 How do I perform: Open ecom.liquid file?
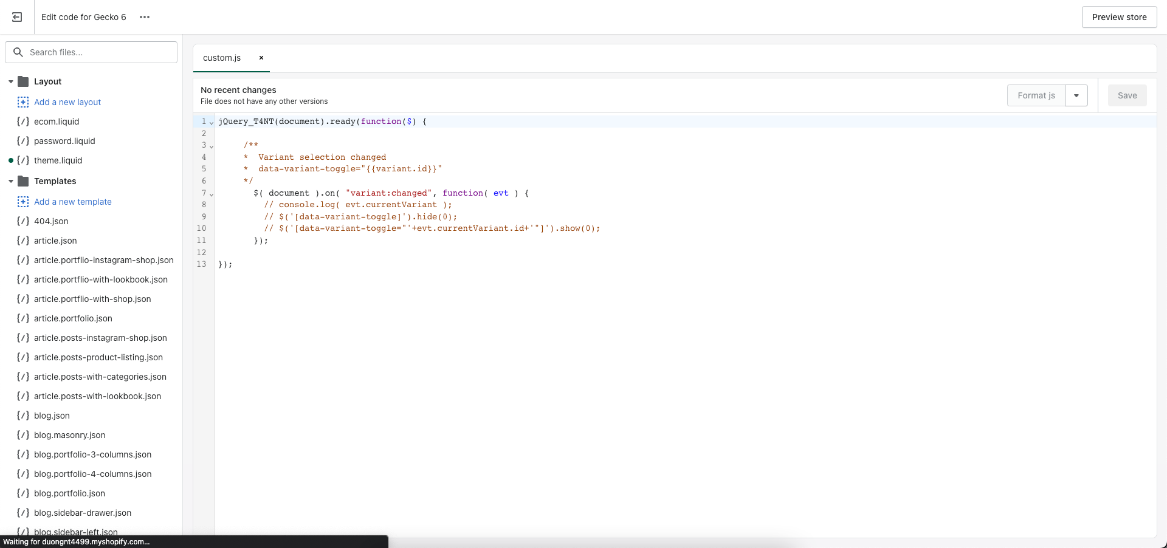click(57, 122)
